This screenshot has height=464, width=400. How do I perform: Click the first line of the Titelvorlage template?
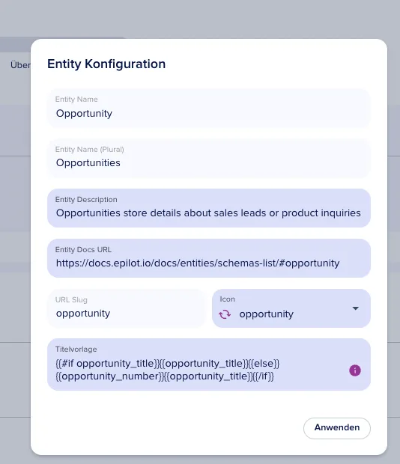168,364
